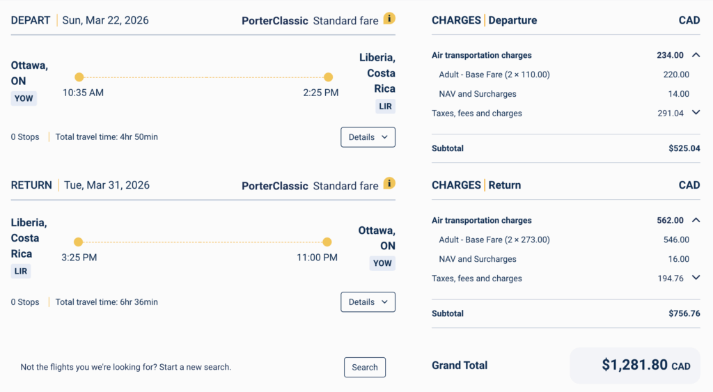Click LIR airport code badge in return
713x392 pixels.
(x=21, y=271)
